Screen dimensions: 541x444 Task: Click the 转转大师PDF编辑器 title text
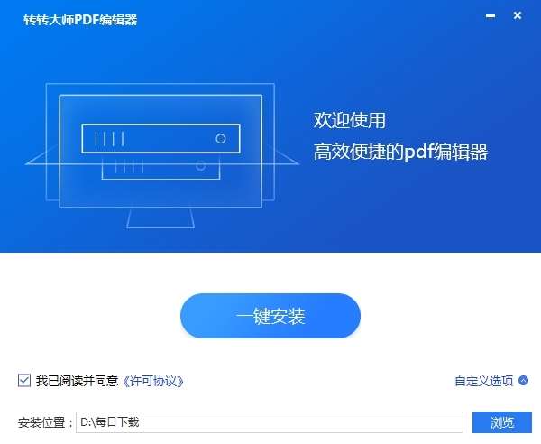[80, 20]
